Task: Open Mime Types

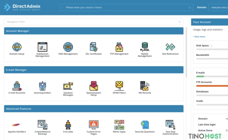Action: (119, 126)
